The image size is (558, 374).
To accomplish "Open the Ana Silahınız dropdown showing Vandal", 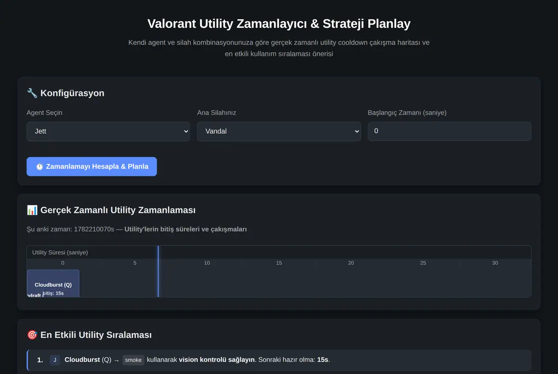I will coord(279,131).
